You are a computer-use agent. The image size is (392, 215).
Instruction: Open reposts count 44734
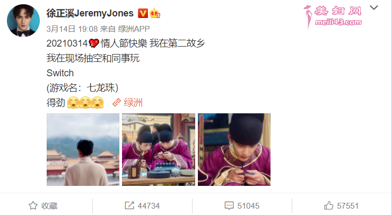point(149,206)
